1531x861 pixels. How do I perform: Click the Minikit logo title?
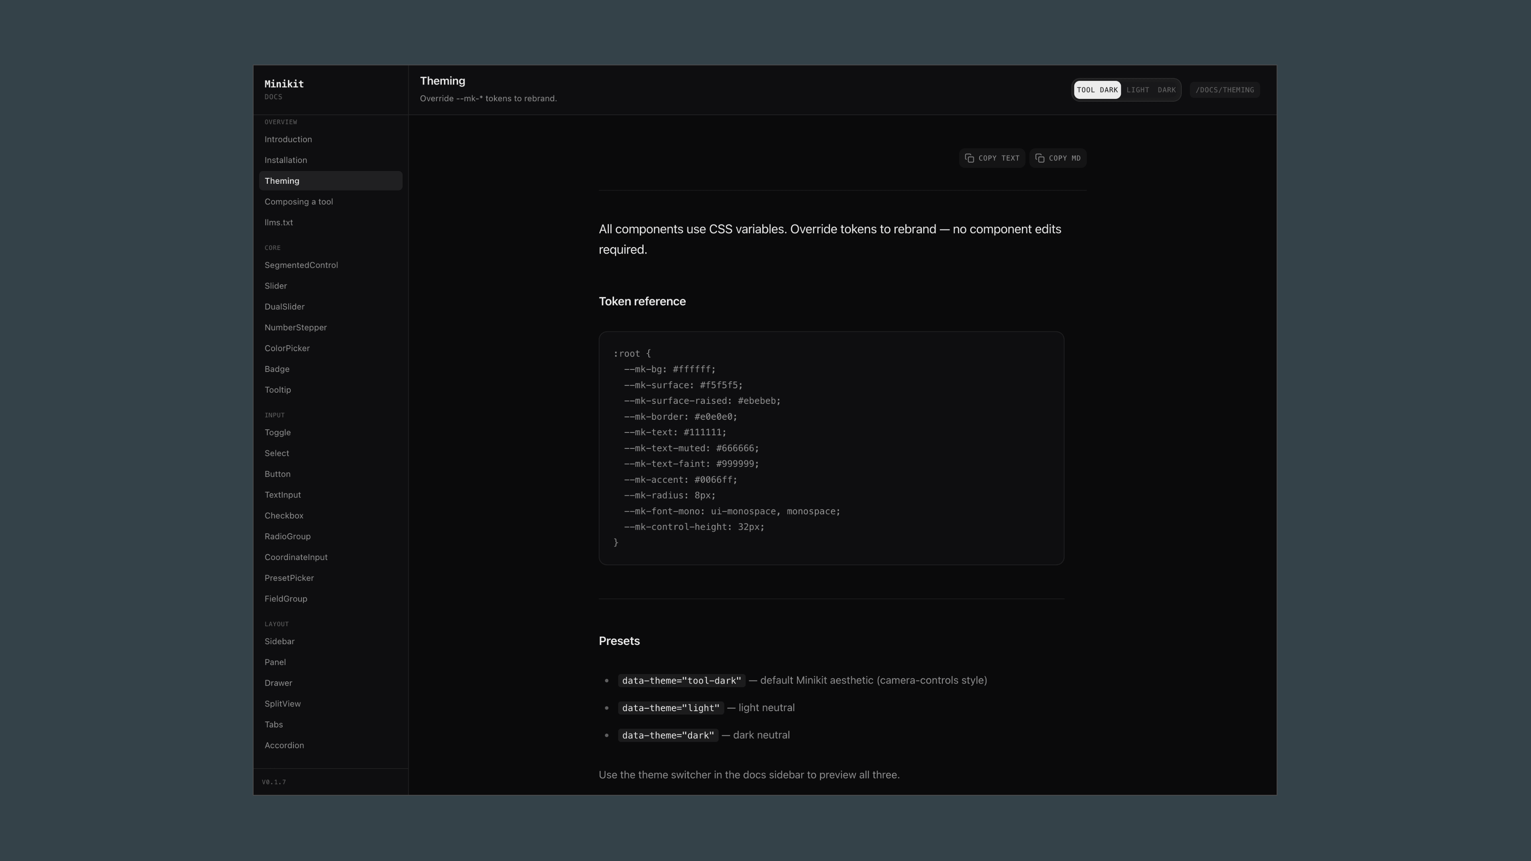pos(284,84)
